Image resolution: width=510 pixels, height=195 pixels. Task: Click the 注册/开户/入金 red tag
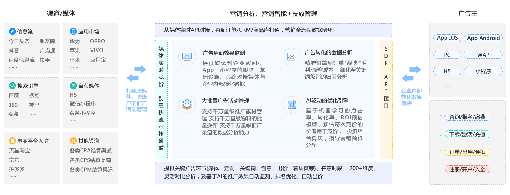[x=467, y=169]
